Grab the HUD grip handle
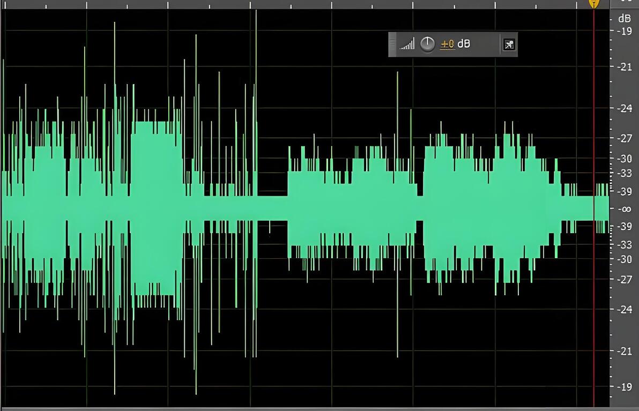Screen dimensions: 639x411 [392, 44]
